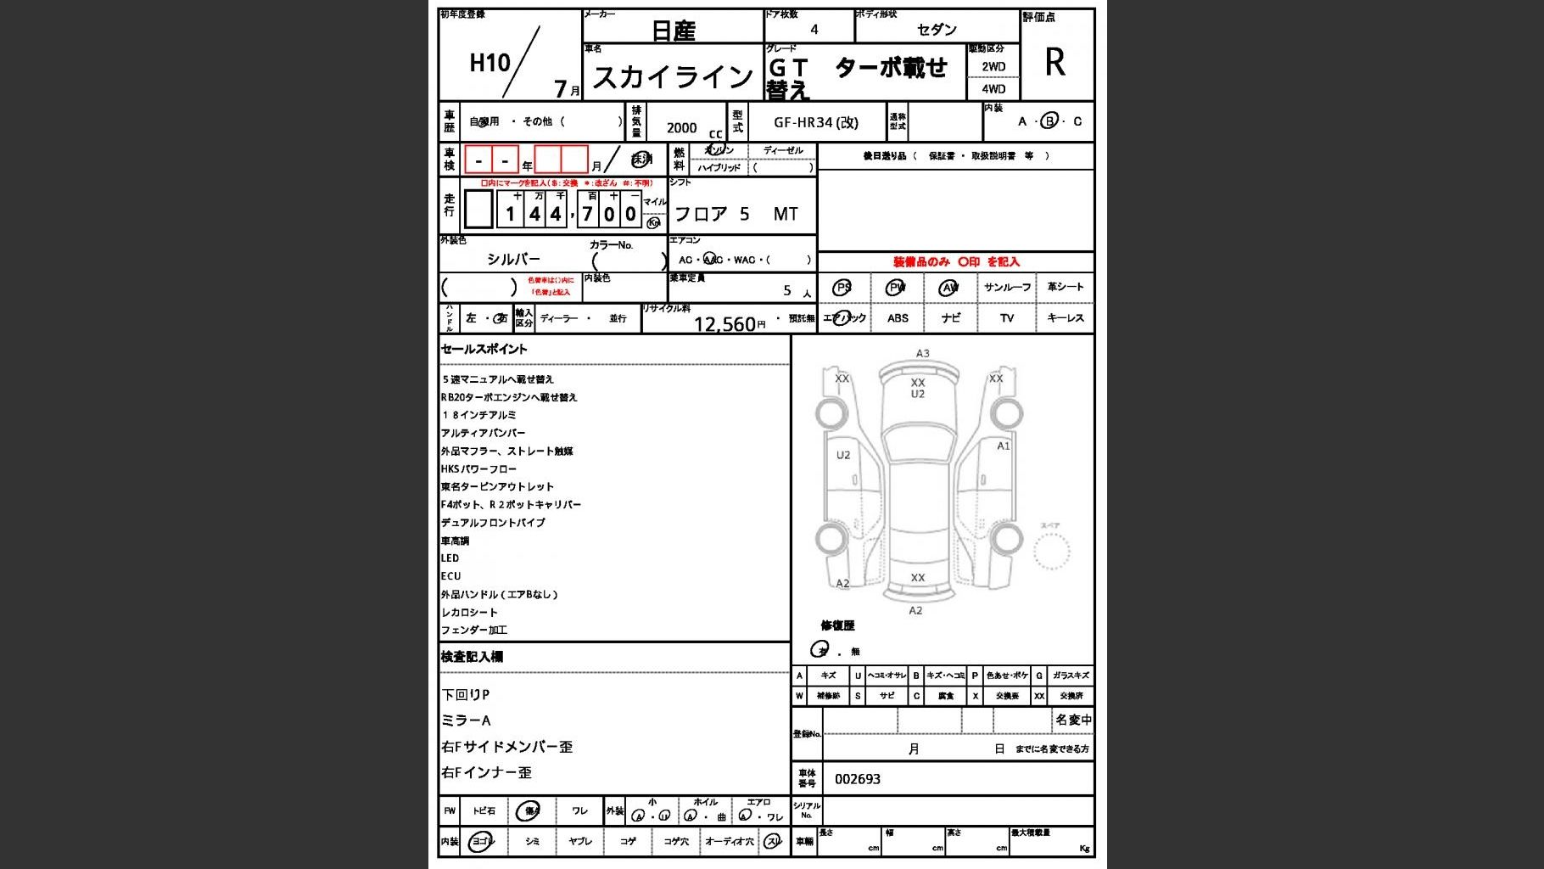Image resolution: width=1544 pixels, height=869 pixels.
Task: Select the 2000 cc displacement value
Action: click(x=682, y=127)
